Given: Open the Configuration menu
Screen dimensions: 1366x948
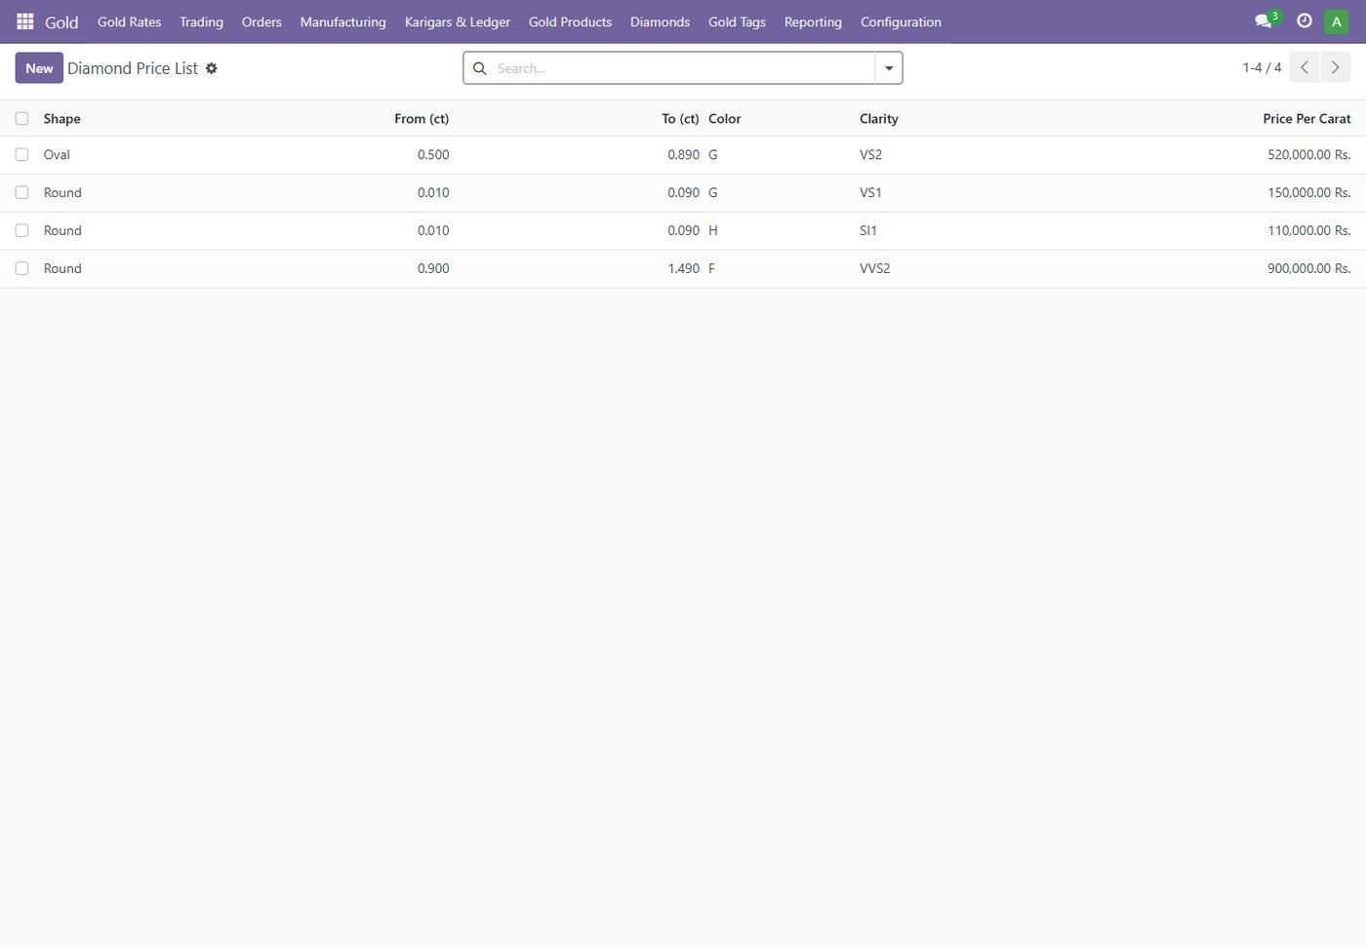Looking at the screenshot, I should coord(901,21).
